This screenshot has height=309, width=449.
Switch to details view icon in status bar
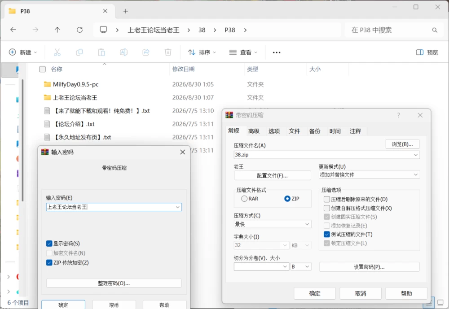point(429,303)
